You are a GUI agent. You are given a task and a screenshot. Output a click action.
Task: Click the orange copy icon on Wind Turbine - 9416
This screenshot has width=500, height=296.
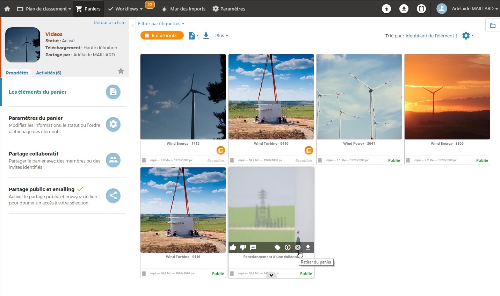(309, 151)
